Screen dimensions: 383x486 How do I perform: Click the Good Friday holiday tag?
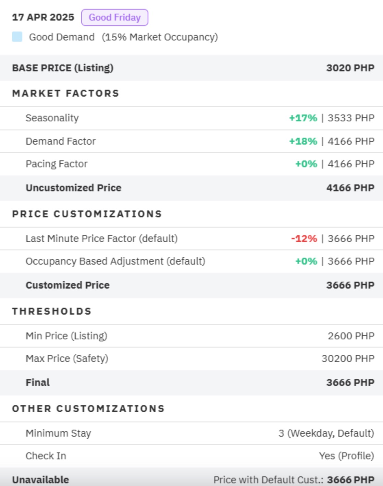click(x=114, y=17)
